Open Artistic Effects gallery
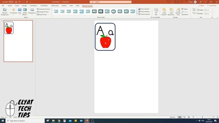 point(25,12)
